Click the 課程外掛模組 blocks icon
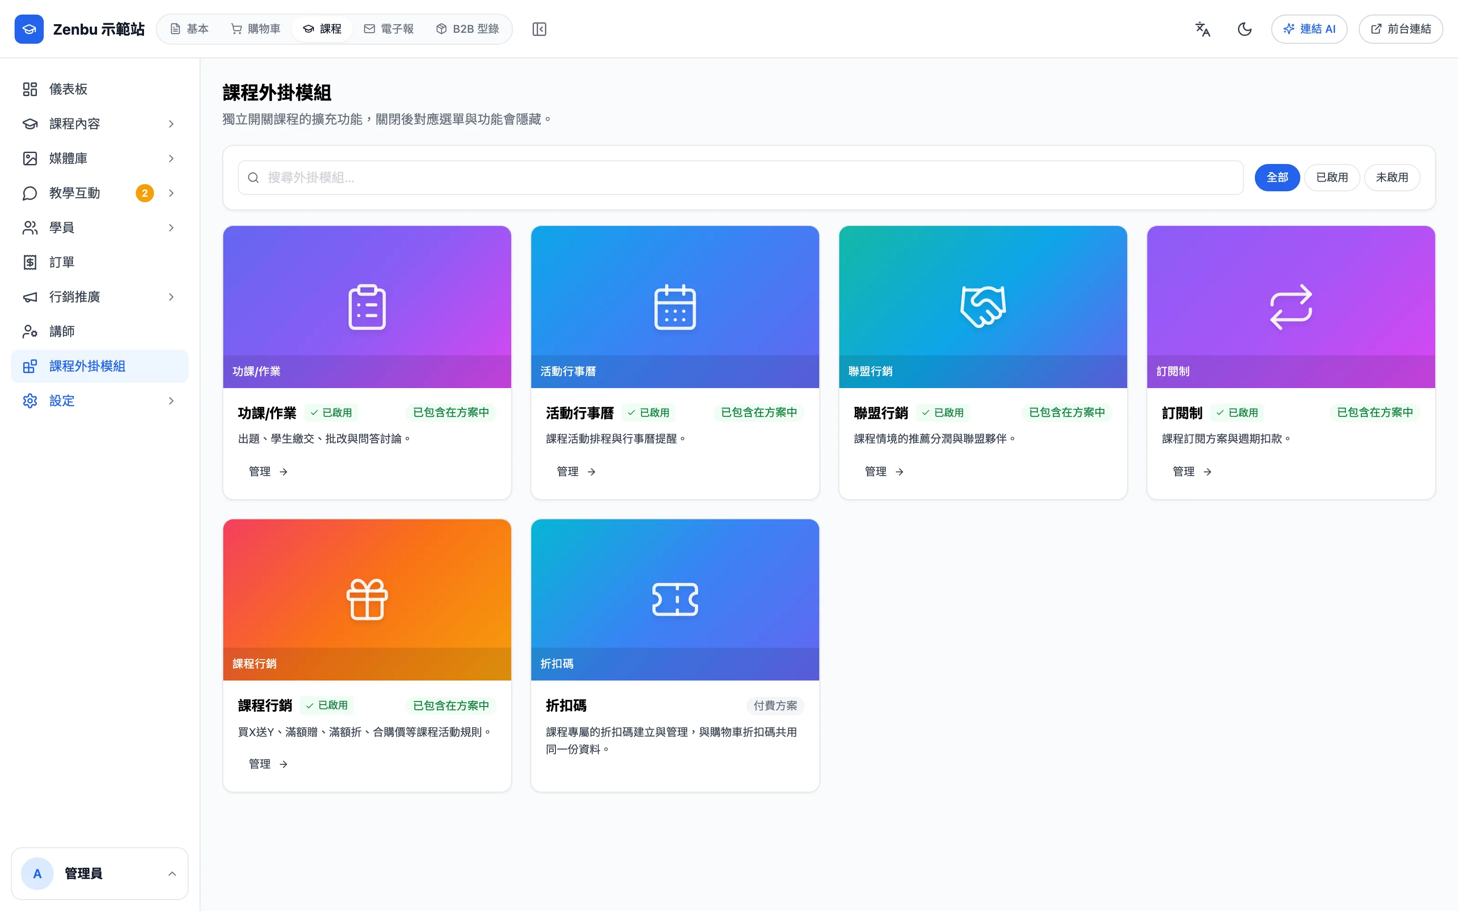 (30, 366)
